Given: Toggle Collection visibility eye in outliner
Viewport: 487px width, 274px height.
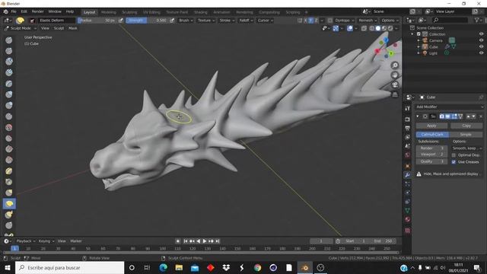Looking at the screenshot, I should tap(481, 33).
